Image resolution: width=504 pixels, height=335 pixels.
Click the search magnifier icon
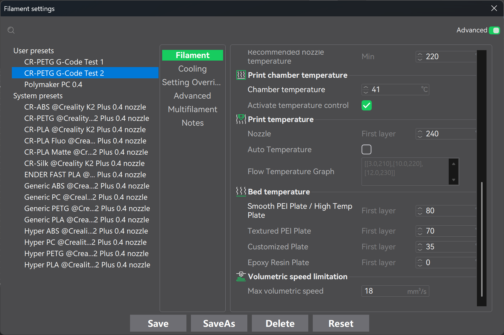[x=11, y=30]
